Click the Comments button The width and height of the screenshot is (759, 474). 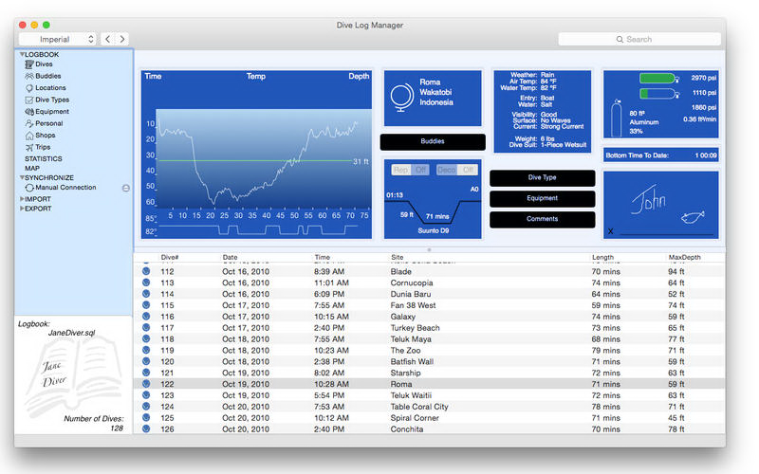tap(542, 219)
